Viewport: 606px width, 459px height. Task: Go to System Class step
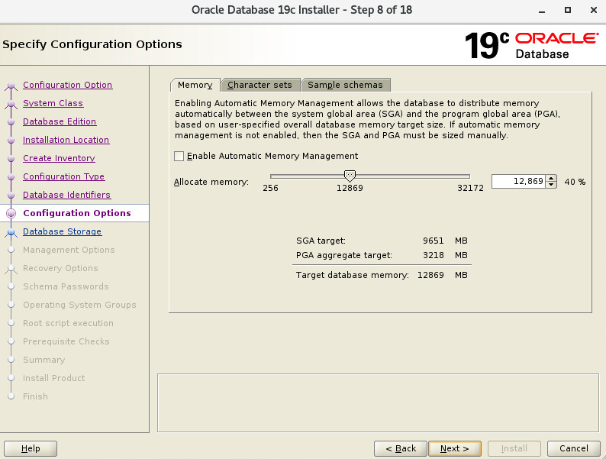point(53,103)
